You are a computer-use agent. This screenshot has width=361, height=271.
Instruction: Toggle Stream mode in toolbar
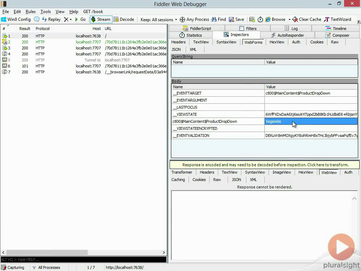point(100,19)
